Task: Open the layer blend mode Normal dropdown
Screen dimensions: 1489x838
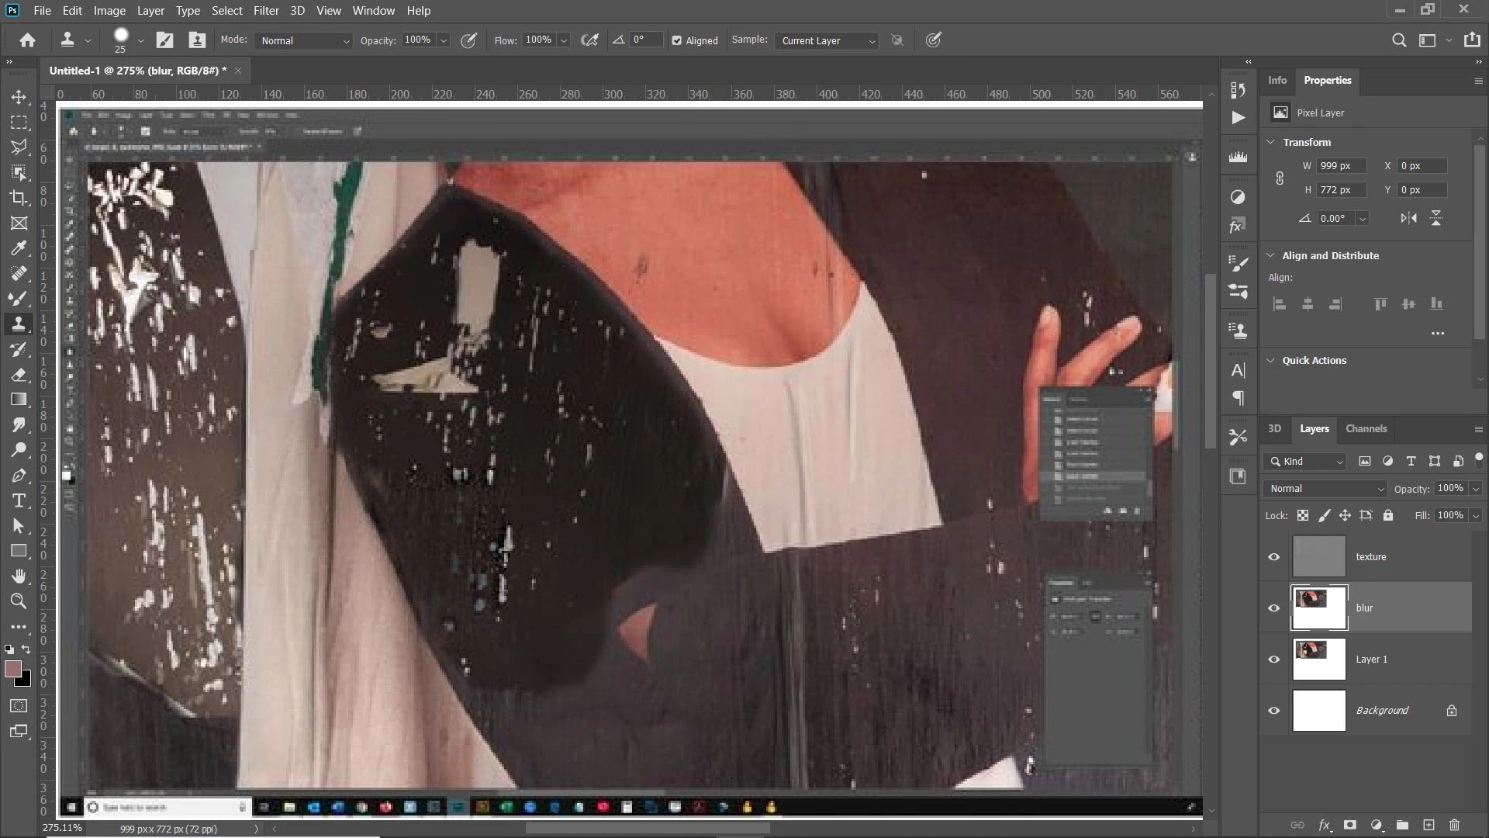Action: (1325, 489)
